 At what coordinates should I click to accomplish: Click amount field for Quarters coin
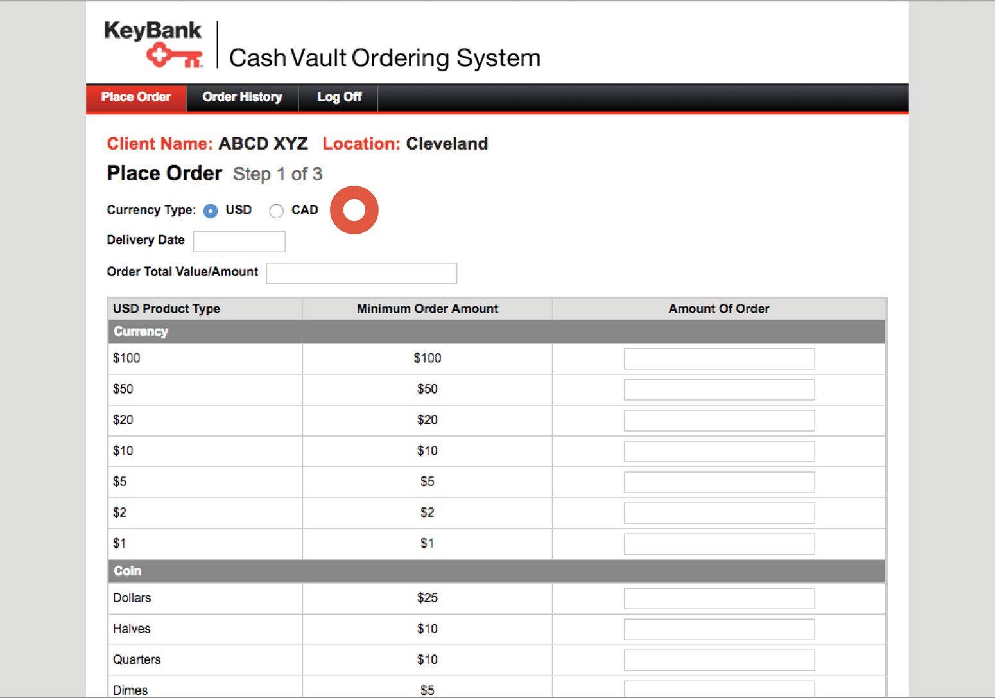coord(719,659)
